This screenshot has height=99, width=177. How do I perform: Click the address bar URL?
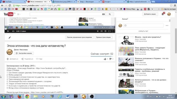tap(38, 5)
